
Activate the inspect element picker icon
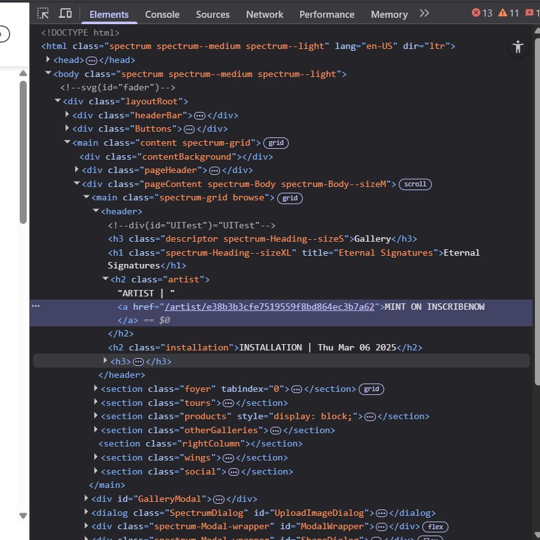pos(43,13)
